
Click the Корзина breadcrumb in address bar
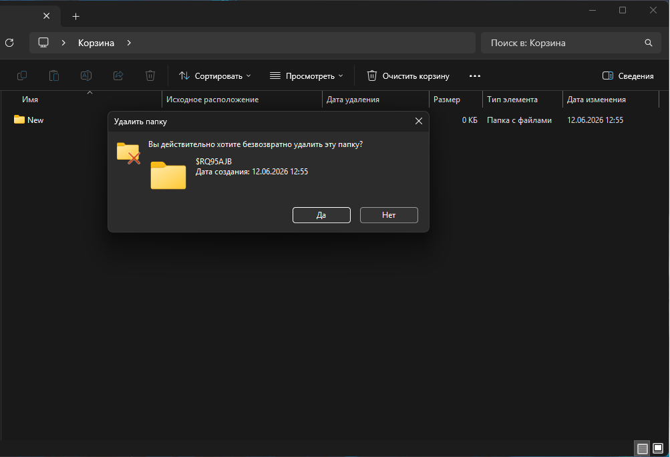96,43
